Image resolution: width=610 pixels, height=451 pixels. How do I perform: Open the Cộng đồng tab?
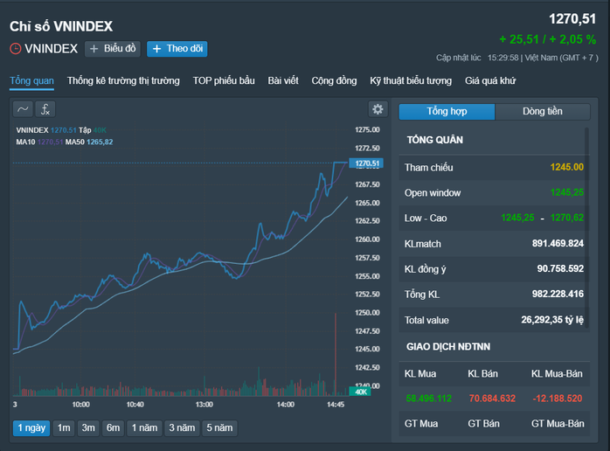(x=334, y=81)
